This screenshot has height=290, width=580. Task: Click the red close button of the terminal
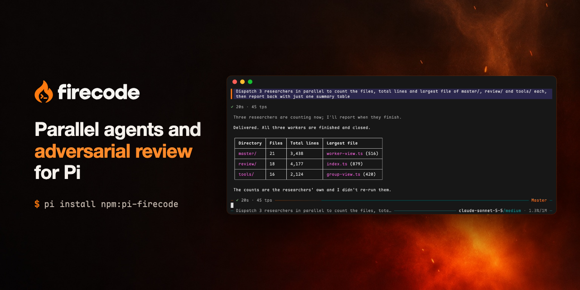tap(235, 82)
